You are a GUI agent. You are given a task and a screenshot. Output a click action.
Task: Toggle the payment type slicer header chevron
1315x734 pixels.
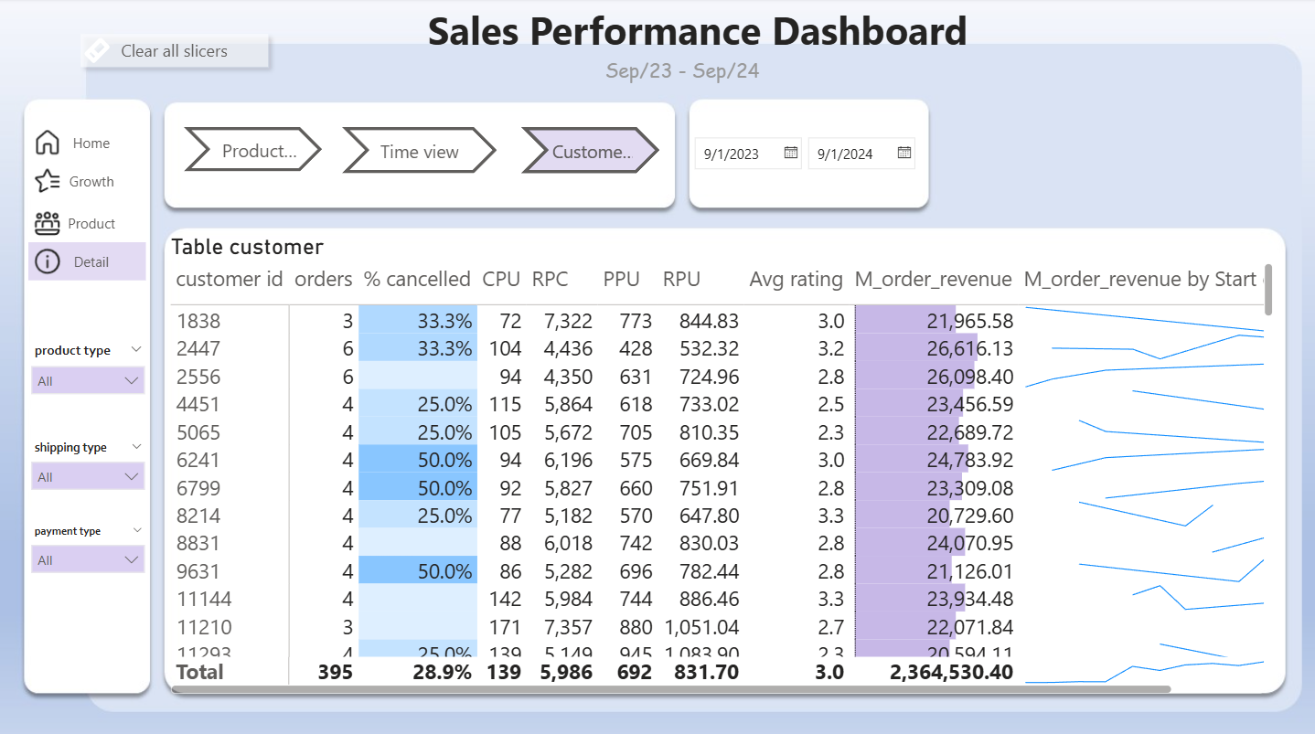[136, 530]
